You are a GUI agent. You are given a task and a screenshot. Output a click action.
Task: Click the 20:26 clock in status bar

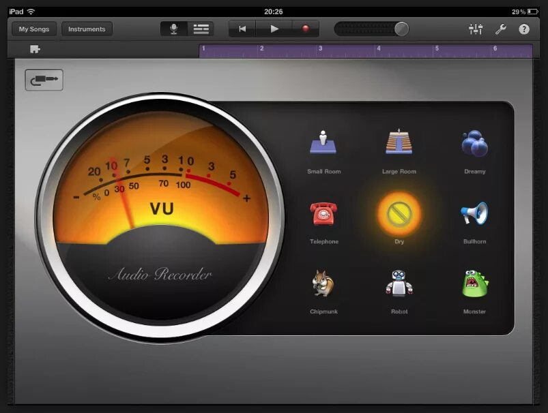(x=273, y=12)
